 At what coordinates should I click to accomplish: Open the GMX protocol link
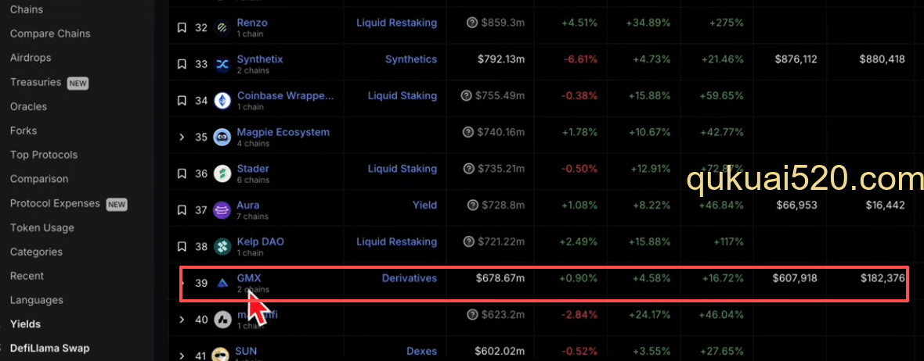[x=247, y=278]
